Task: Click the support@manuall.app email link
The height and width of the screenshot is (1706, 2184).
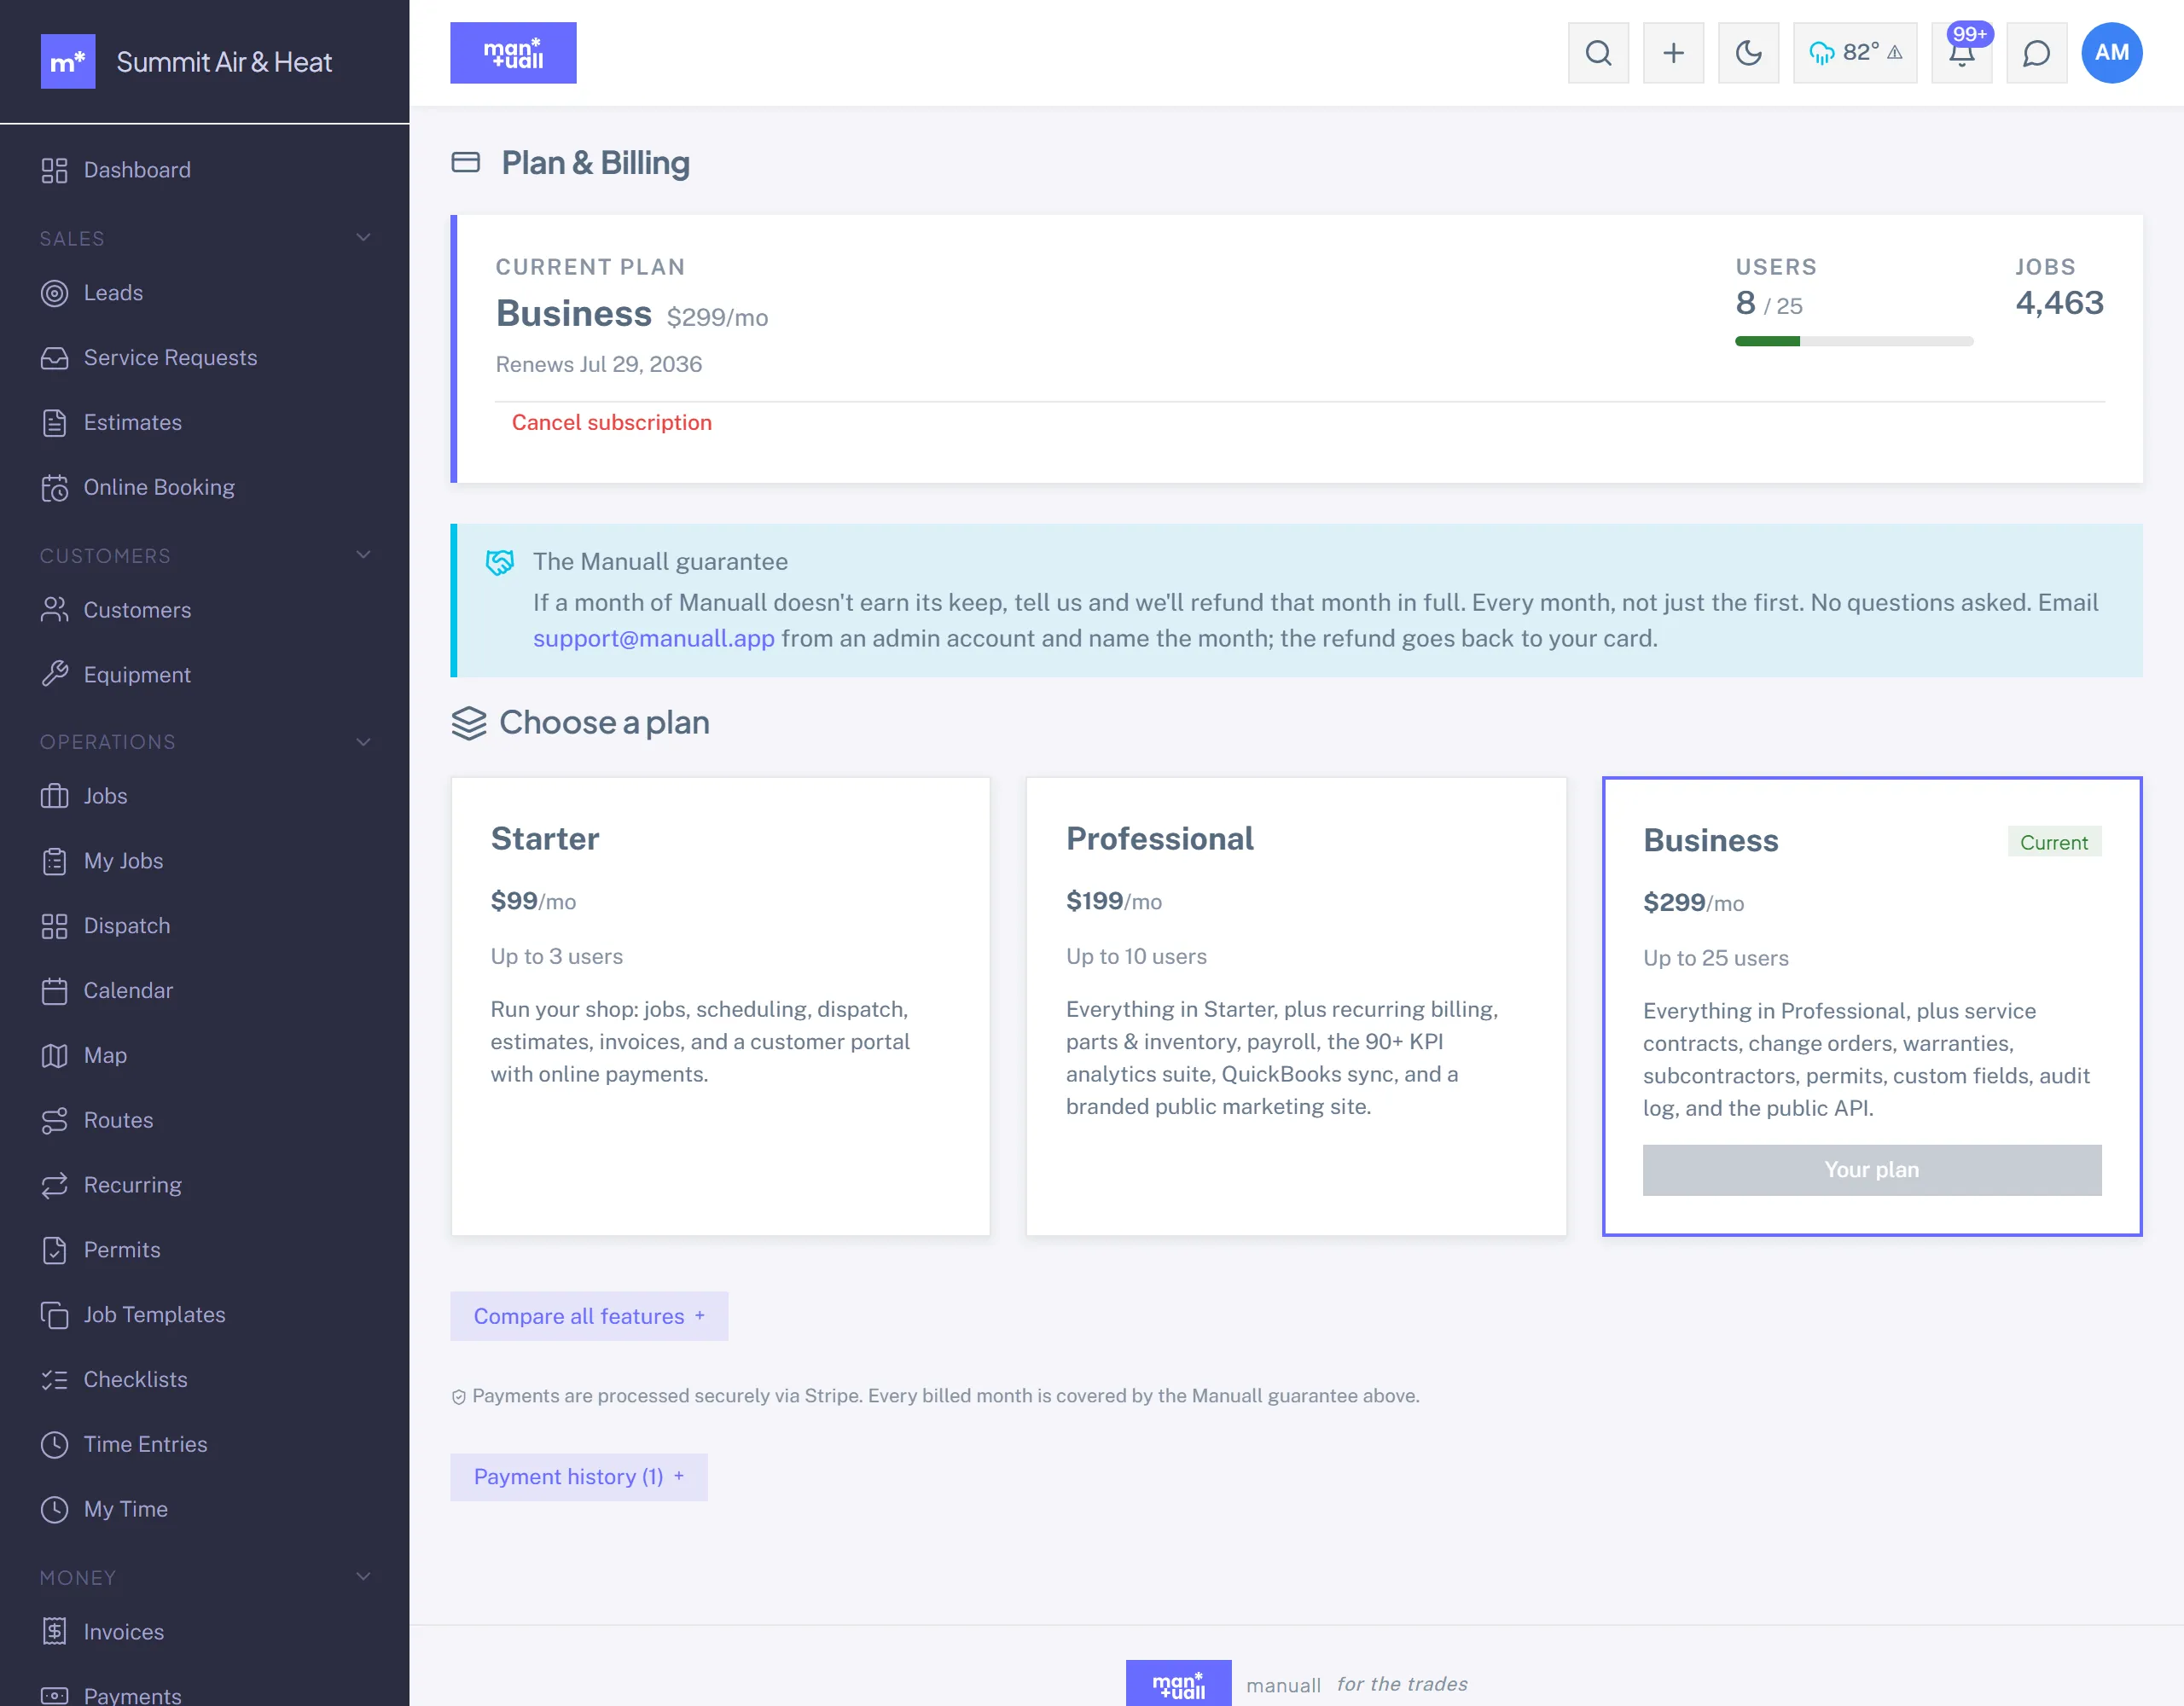Action: pos(654,638)
